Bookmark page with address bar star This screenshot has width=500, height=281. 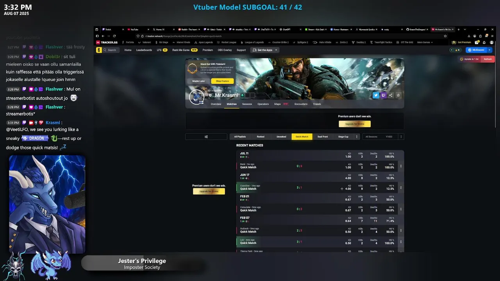(x=445, y=36)
